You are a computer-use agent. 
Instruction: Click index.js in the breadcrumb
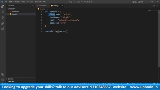pos(42,9)
